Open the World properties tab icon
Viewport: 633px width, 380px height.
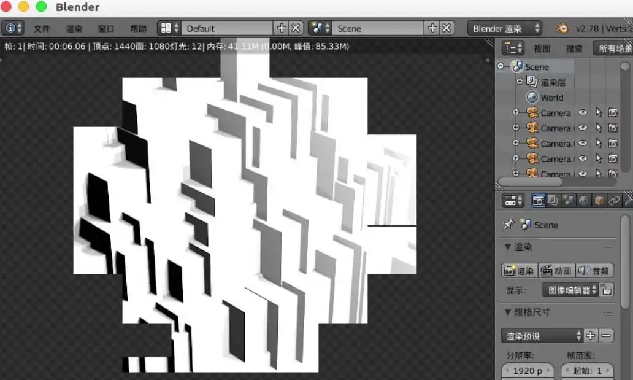pos(583,201)
